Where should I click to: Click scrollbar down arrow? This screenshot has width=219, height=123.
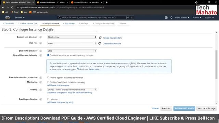click(216, 103)
